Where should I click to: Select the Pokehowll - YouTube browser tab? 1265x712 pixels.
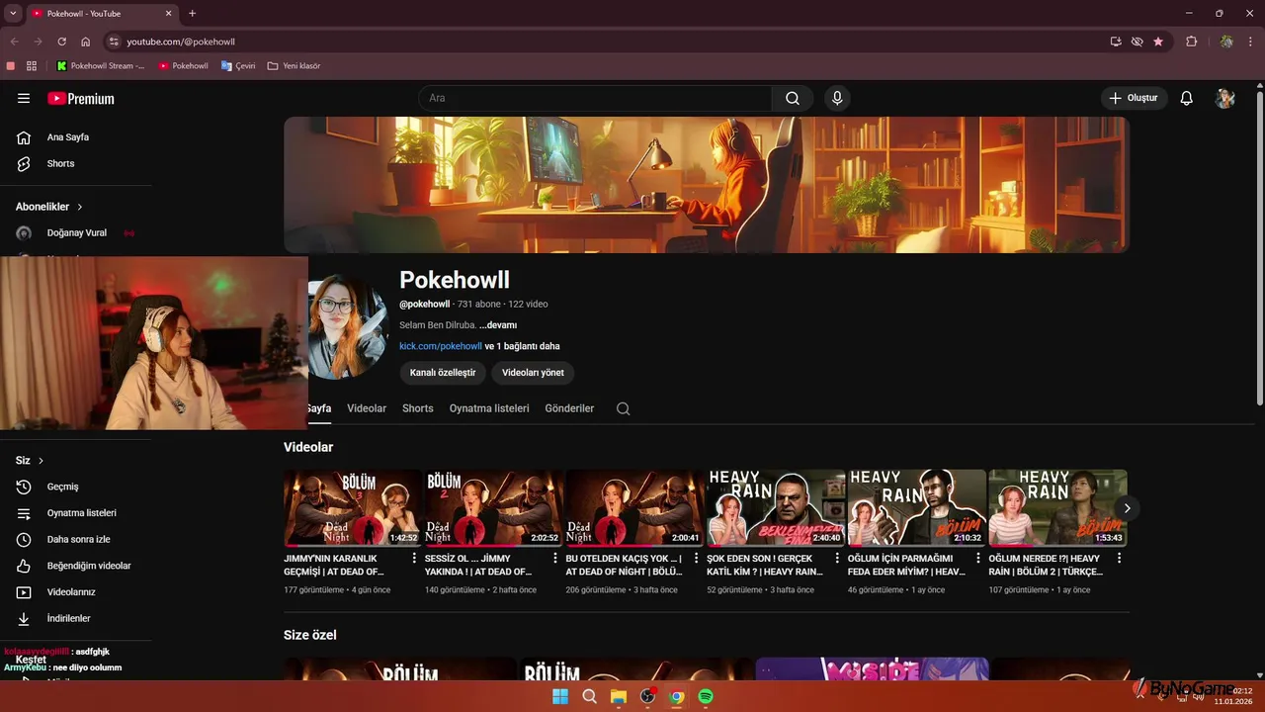[100, 14]
